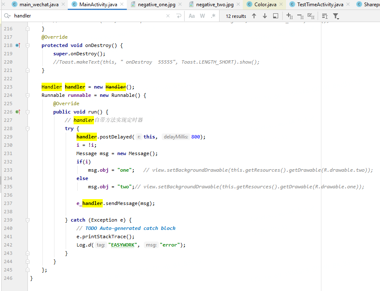This screenshot has height=291, width=380.
Task: Close the TestTimeActivity.java tab
Action: click(x=348, y=4)
